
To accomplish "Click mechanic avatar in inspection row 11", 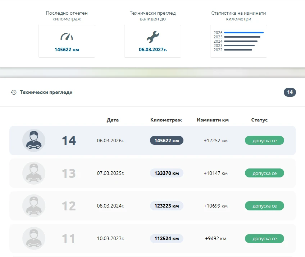I will (34, 238).
